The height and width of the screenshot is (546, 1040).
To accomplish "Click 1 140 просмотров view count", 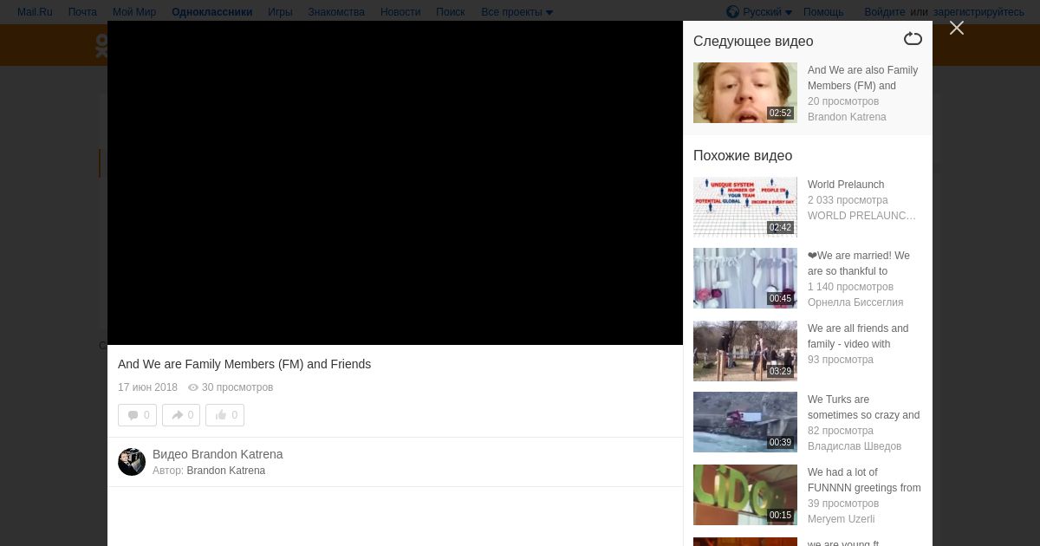I will click(x=850, y=287).
